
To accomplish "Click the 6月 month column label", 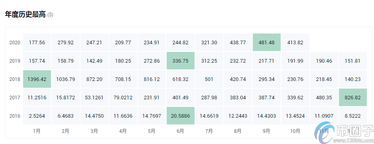I will pyautogui.click(x=181, y=131).
